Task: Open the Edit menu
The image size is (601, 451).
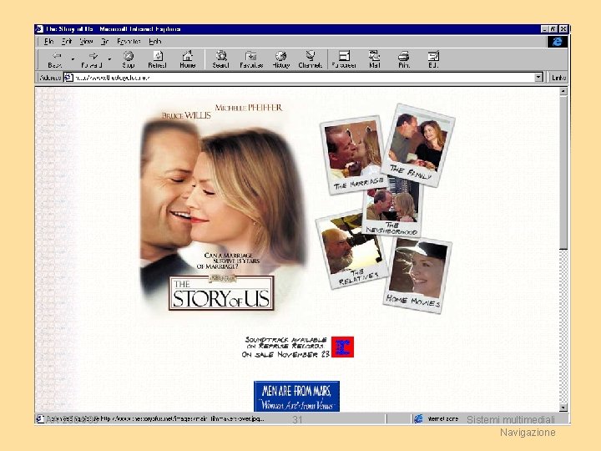Action: click(67, 42)
